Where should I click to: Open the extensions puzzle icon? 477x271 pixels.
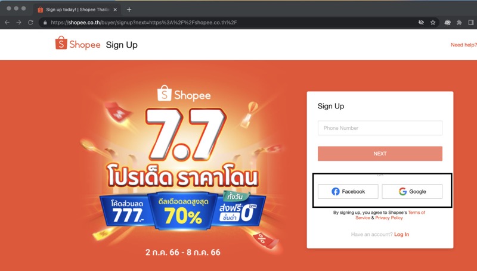(459, 23)
